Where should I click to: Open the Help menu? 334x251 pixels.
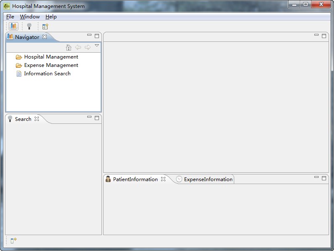(51, 17)
